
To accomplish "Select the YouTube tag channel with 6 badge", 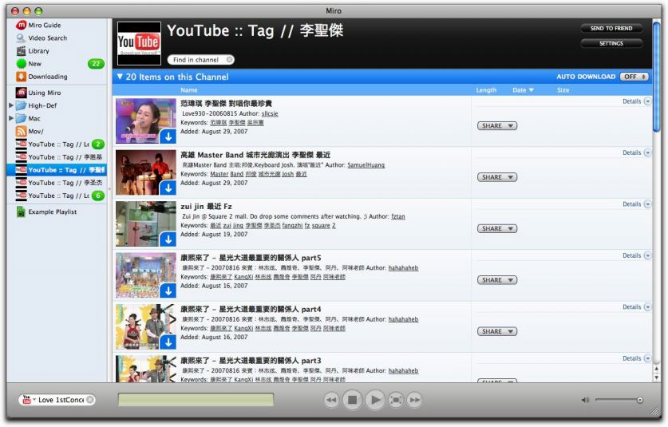I will tap(60, 196).
